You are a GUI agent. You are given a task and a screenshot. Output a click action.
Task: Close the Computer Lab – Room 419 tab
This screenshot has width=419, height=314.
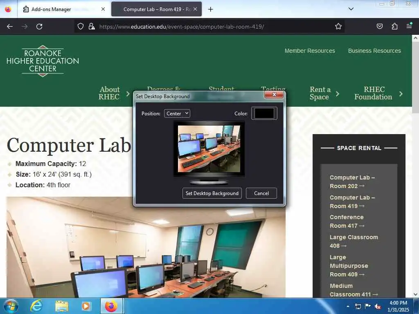point(195,9)
